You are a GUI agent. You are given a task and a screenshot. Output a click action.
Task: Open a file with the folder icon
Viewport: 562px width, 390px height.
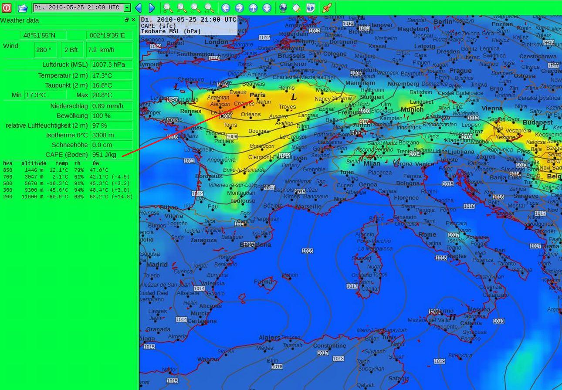click(23, 7)
